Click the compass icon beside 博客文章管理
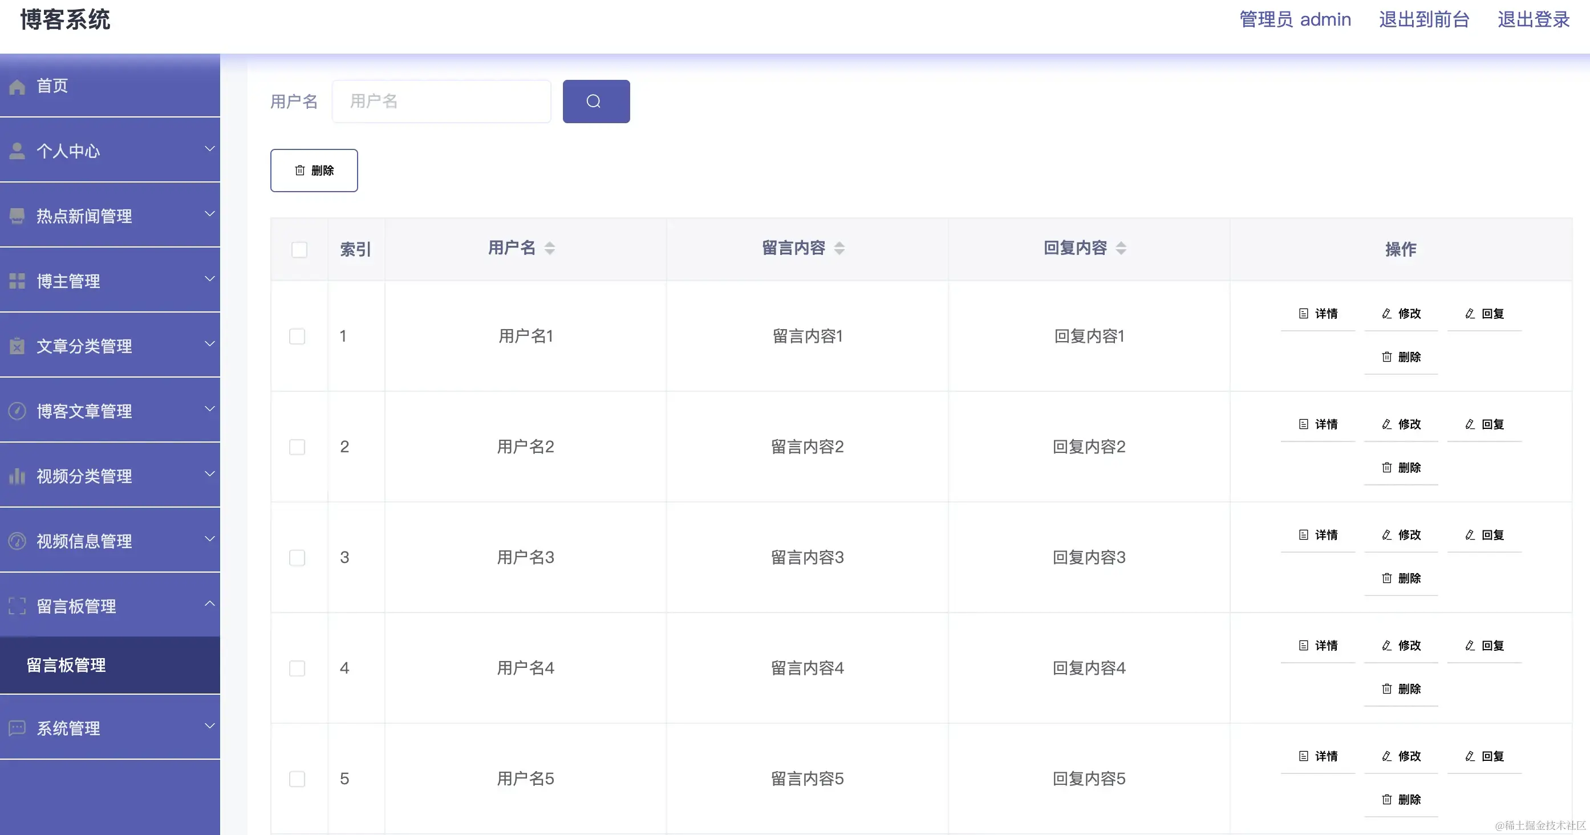The image size is (1590, 835). point(17,411)
